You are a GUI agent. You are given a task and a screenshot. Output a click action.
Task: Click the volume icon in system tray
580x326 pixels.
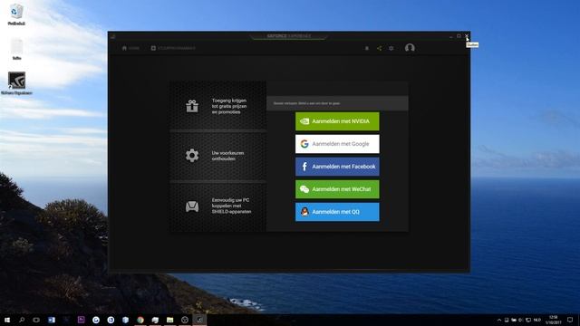point(521,320)
